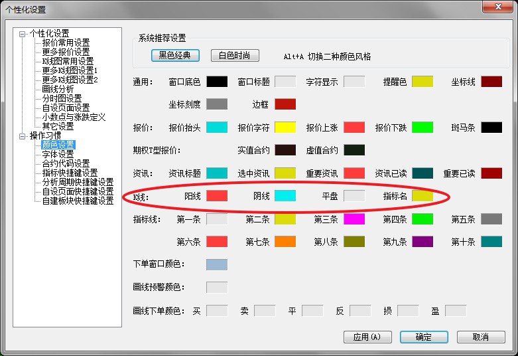Go to 合约代码设置 in the tree
The image size is (518, 356).
pyautogui.click(x=66, y=164)
